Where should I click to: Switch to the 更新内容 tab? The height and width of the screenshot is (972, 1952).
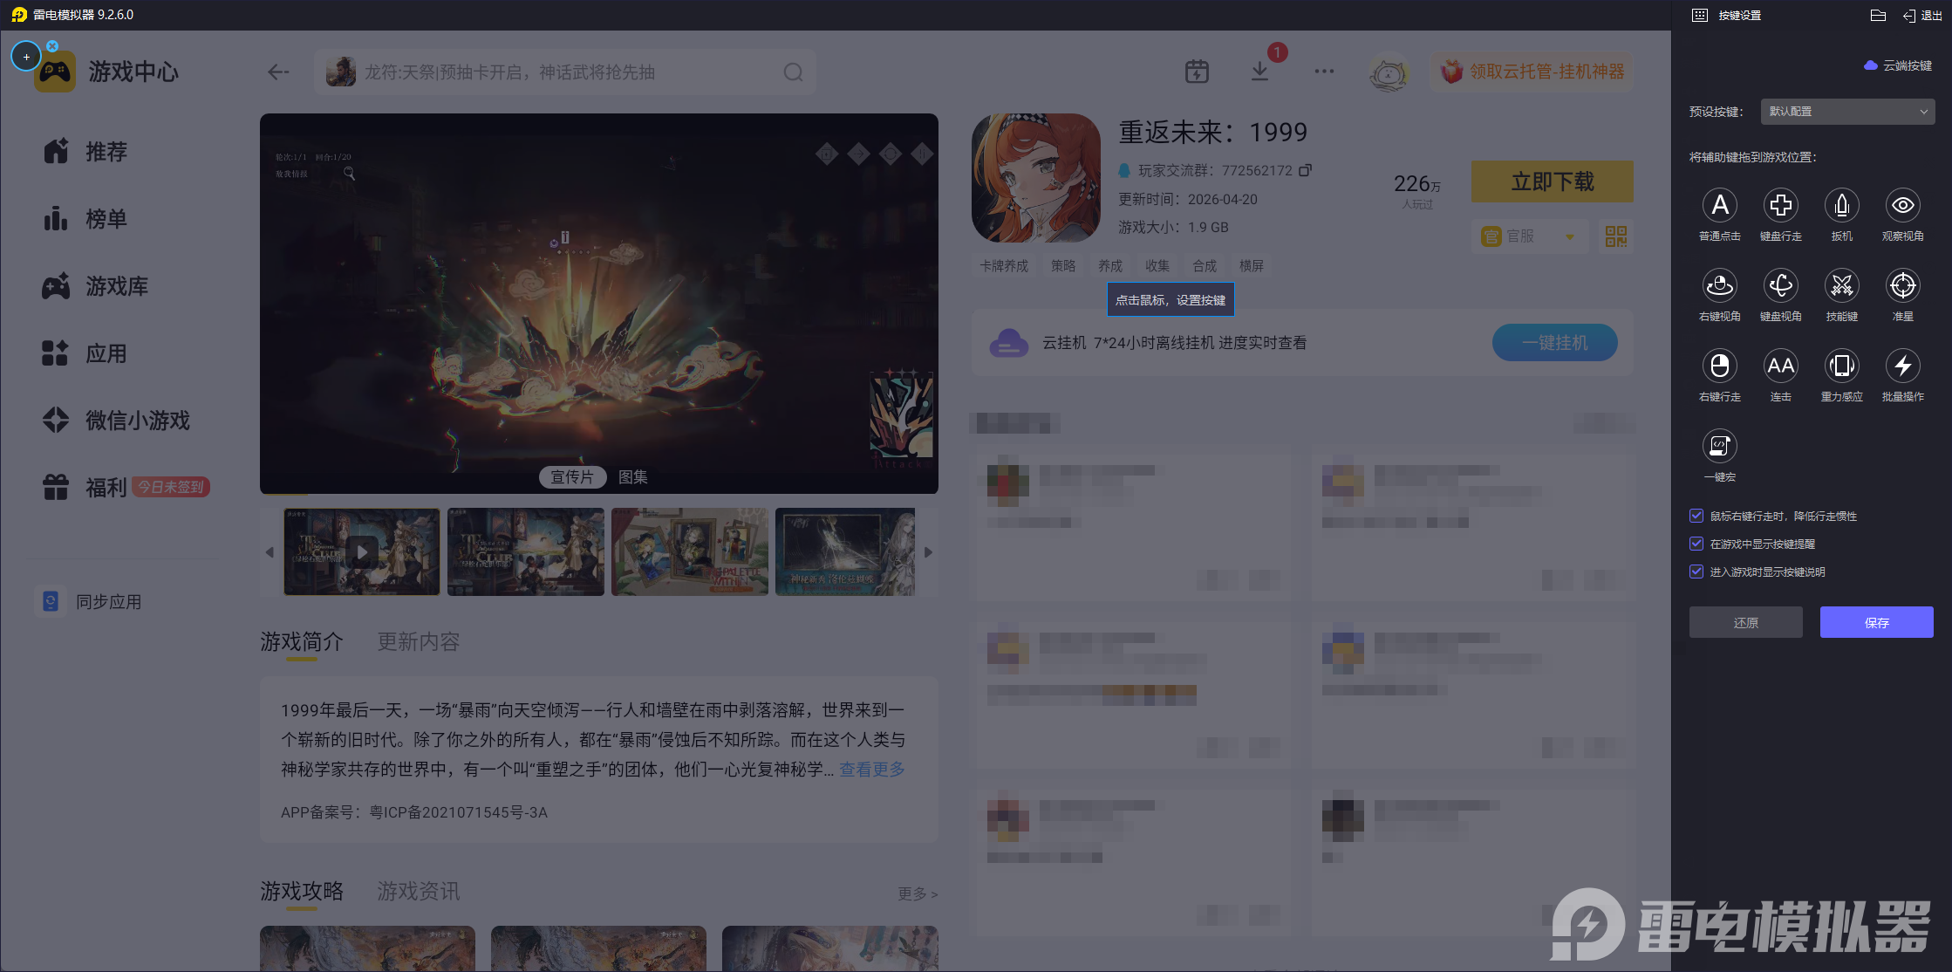[418, 642]
